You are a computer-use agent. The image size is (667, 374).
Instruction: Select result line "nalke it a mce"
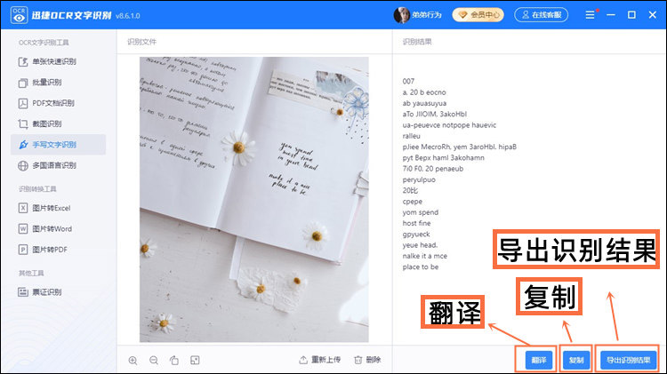425,256
